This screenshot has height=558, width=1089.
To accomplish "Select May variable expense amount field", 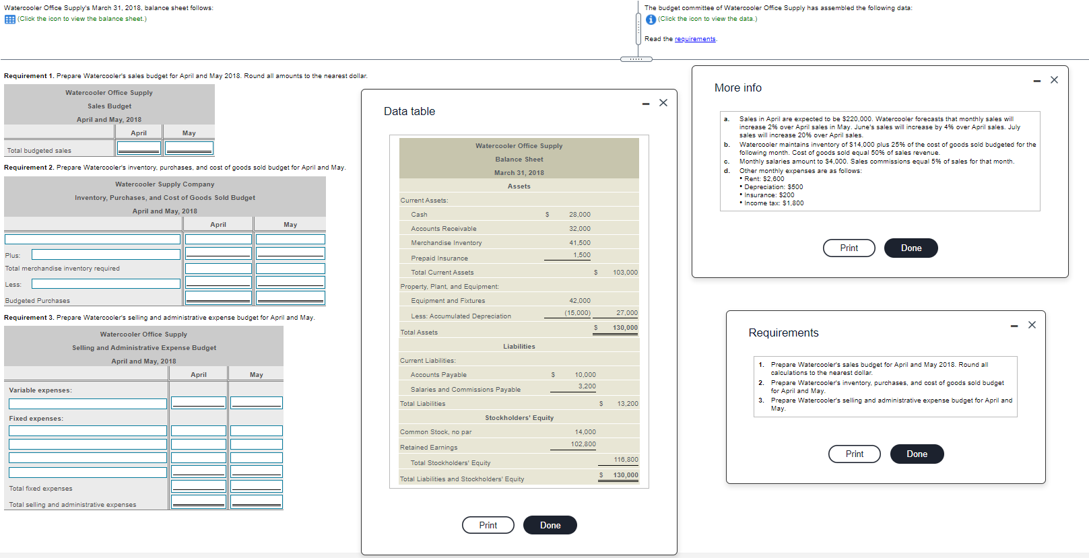I will click(257, 403).
